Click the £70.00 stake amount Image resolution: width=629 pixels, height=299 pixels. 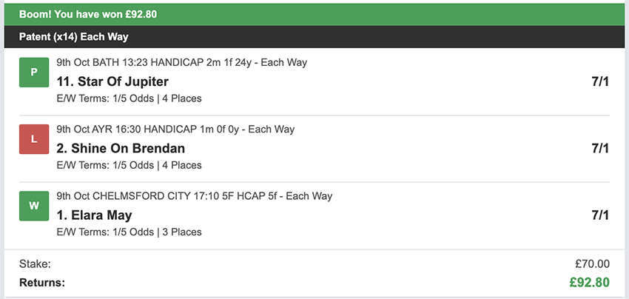[591, 263]
